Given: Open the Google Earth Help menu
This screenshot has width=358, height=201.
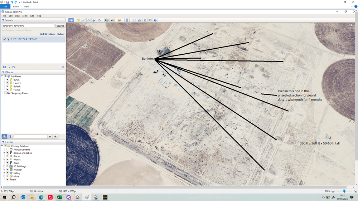Looking at the screenshot, I should point(39,16).
